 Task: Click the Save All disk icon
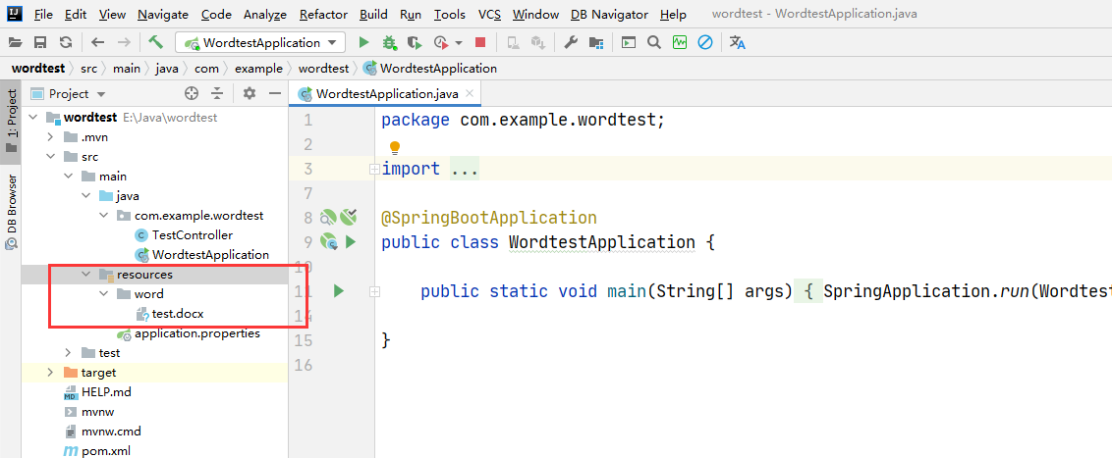pyautogui.click(x=40, y=42)
